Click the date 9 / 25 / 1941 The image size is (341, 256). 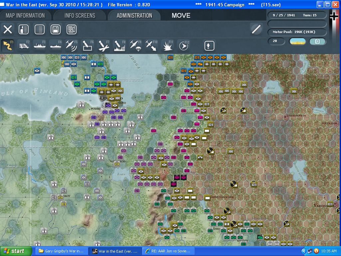tap(284, 15)
